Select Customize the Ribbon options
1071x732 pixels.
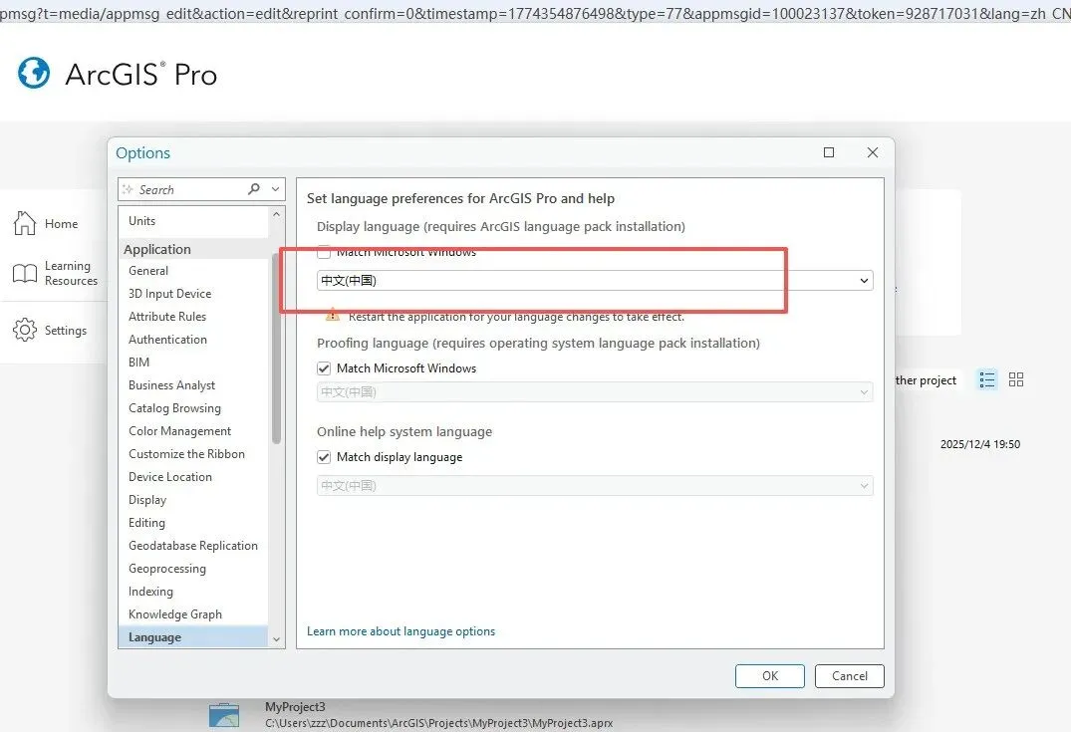pos(186,454)
